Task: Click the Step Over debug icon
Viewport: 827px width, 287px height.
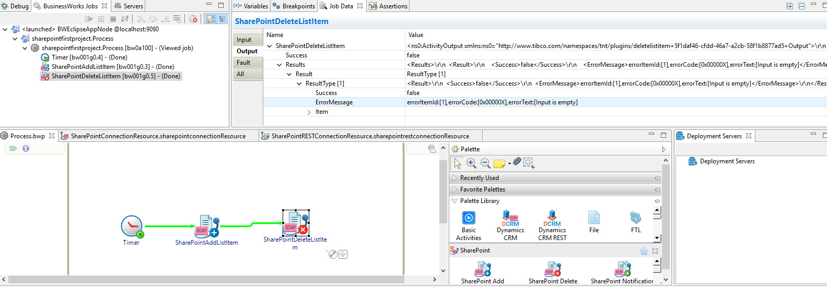Action: (x=153, y=19)
